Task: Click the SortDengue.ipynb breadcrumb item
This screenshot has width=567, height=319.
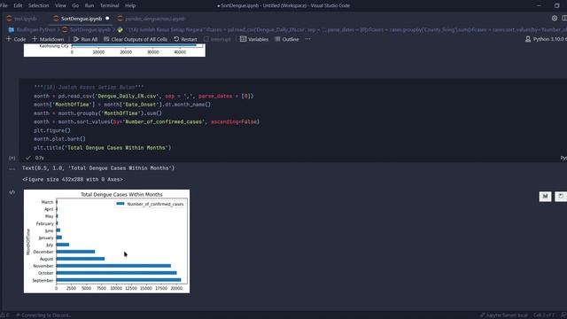Action: [87, 29]
